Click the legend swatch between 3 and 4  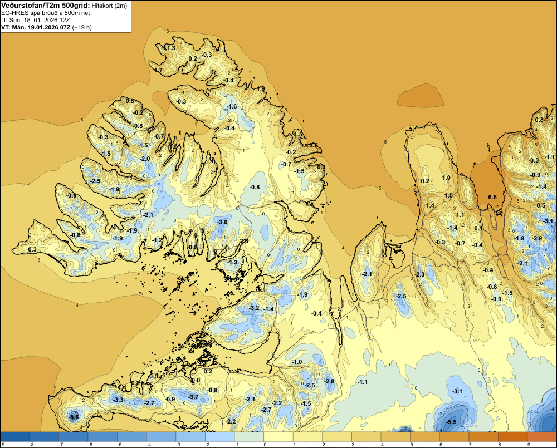367,437
